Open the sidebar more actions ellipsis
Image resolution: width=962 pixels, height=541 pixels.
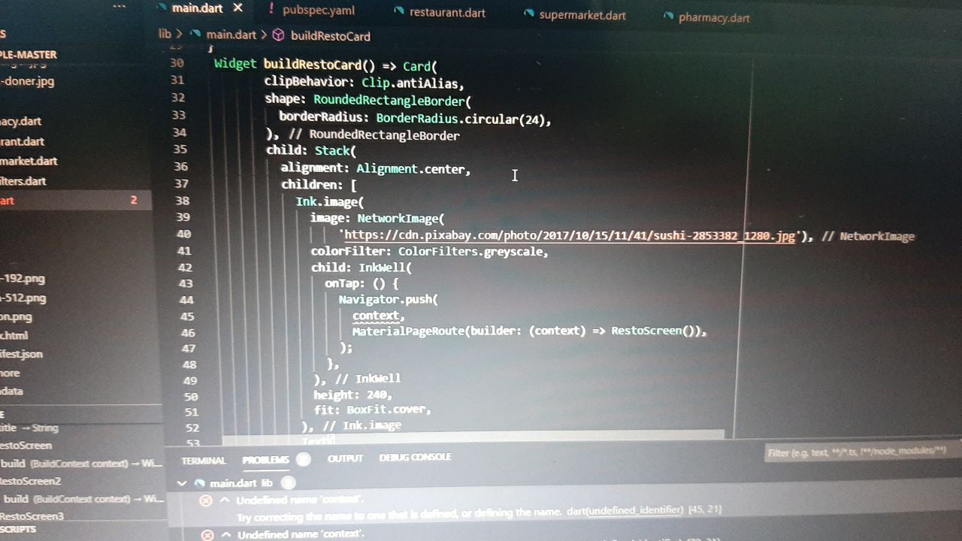pyautogui.click(x=119, y=6)
